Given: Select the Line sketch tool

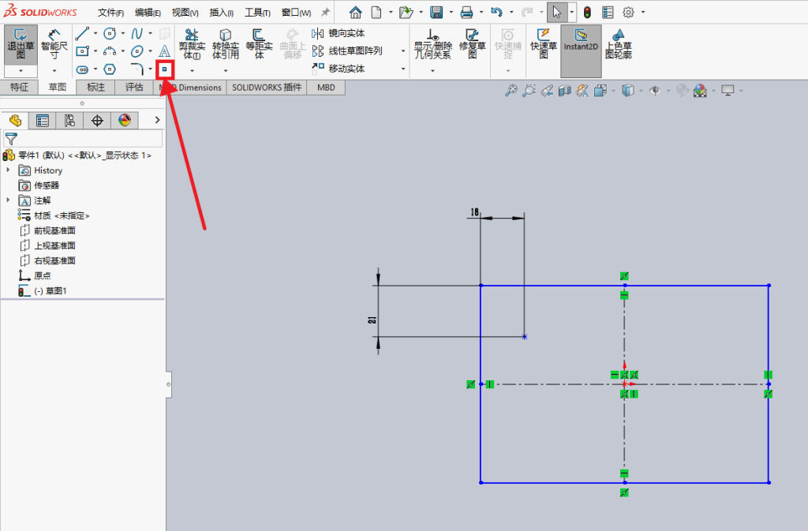Looking at the screenshot, I should (82, 34).
